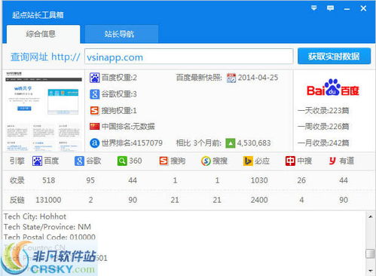Open the title bar dropdown menu icon
The image size is (376, 276).
[313, 8]
